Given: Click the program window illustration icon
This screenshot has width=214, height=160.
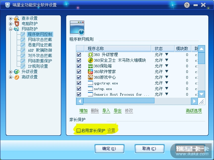Looking at the screenshot, I should (77, 28).
